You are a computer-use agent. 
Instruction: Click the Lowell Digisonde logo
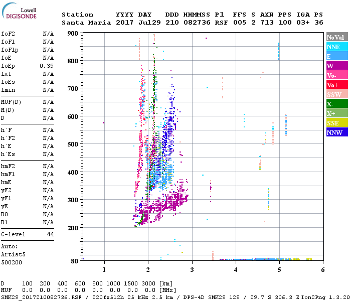[19, 11]
